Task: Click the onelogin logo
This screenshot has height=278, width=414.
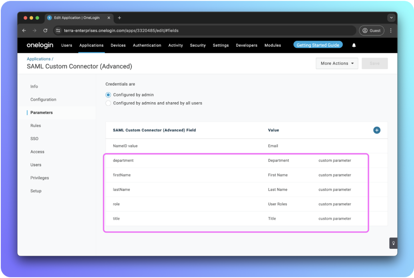Action: (40, 45)
